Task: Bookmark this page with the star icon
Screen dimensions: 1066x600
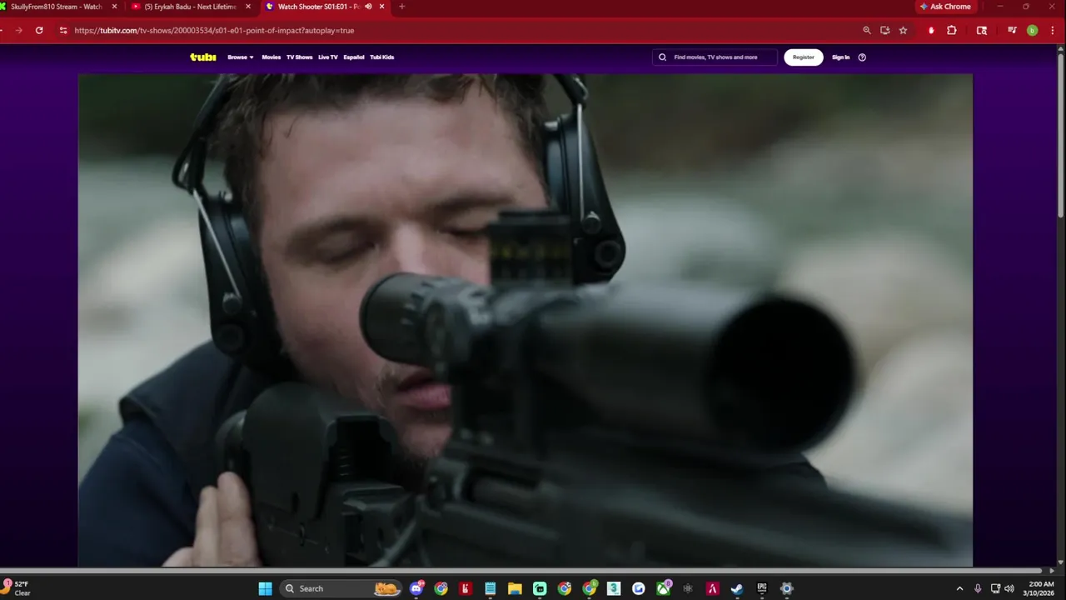Action: (904, 31)
